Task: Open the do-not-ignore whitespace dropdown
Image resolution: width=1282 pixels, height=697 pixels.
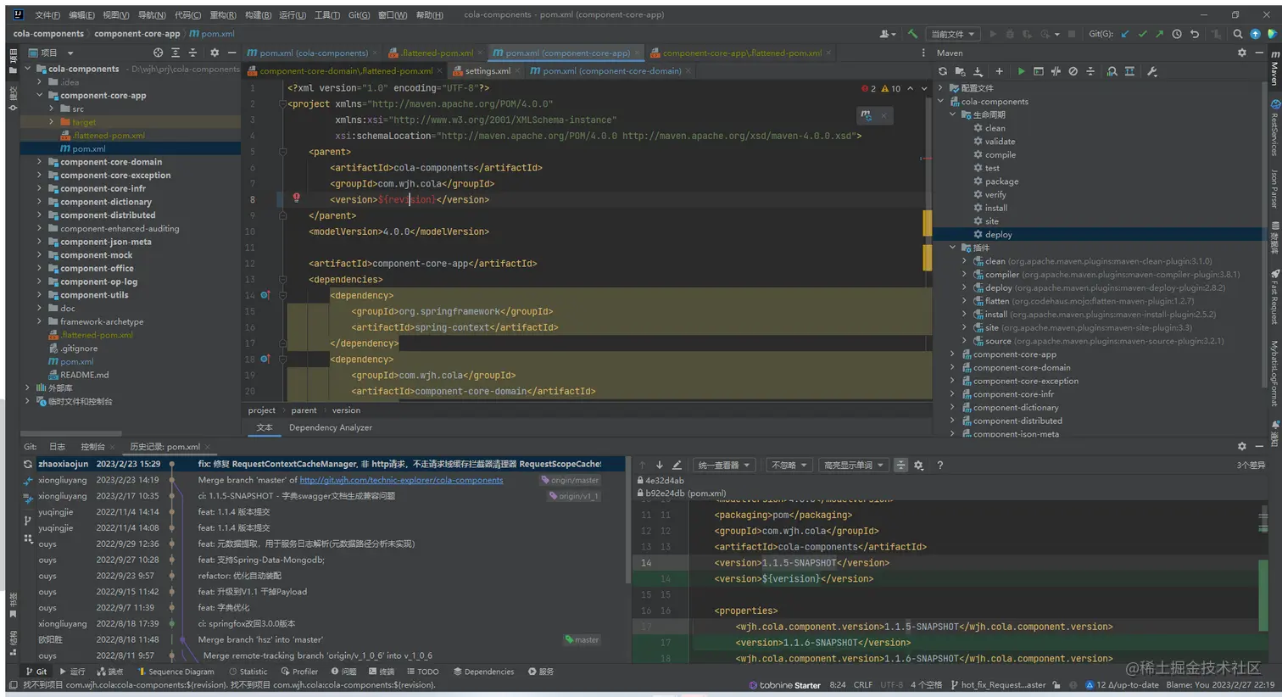Action: point(789,465)
